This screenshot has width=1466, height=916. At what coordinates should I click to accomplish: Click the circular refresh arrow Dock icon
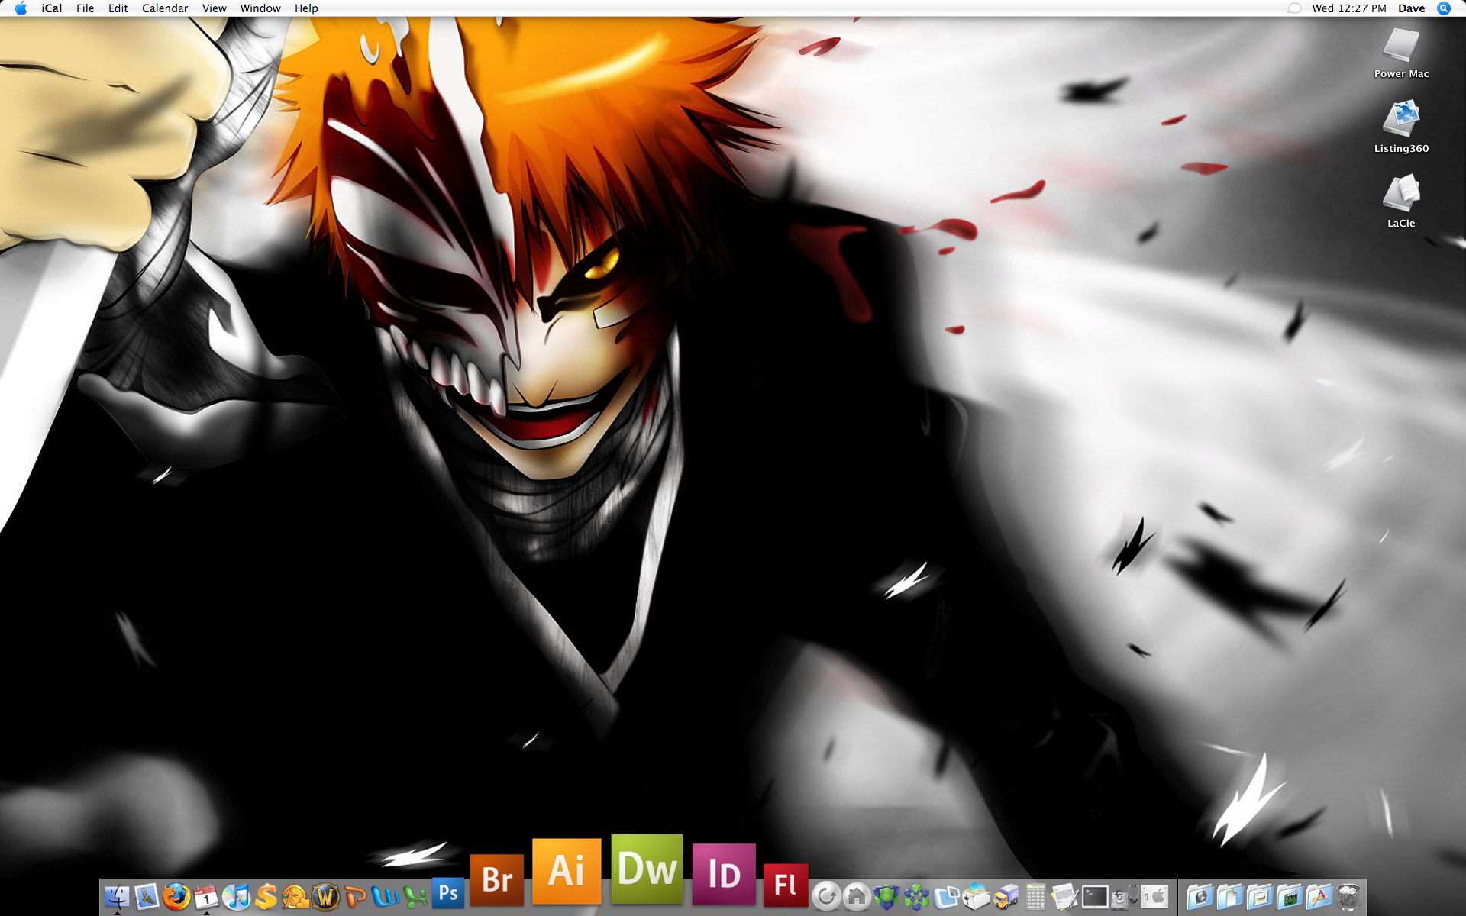[826, 896]
